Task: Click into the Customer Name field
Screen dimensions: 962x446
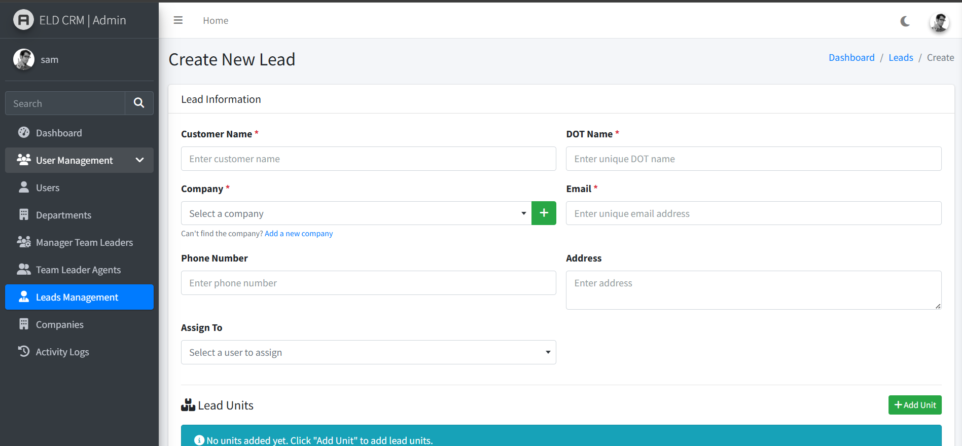Action: pyautogui.click(x=368, y=159)
